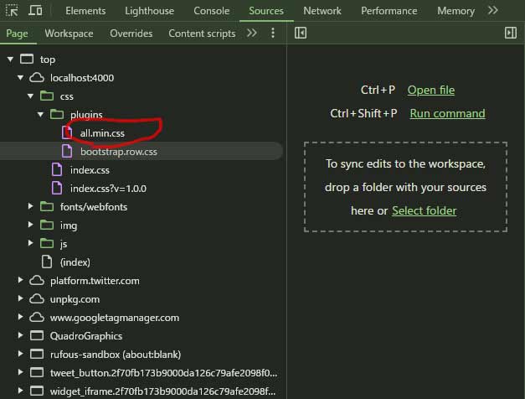Open the Sources sidebar three-dot menu
Image resolution: width=525 pixels, height=399 pixels.
tap(273, 34)
